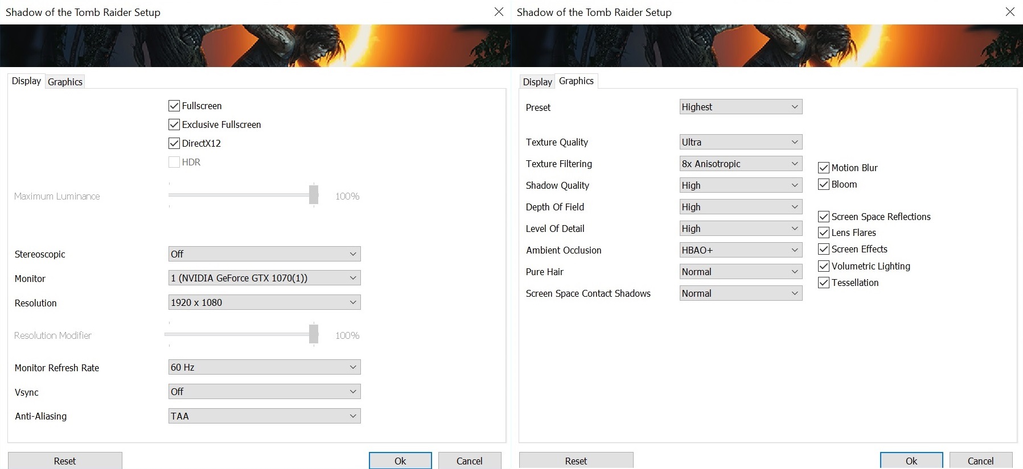The width and height of the screenshot is (1023, 469).
Task: Disable Tessellation checkbox
Action: pyautogui.click(x=823, y=283)
